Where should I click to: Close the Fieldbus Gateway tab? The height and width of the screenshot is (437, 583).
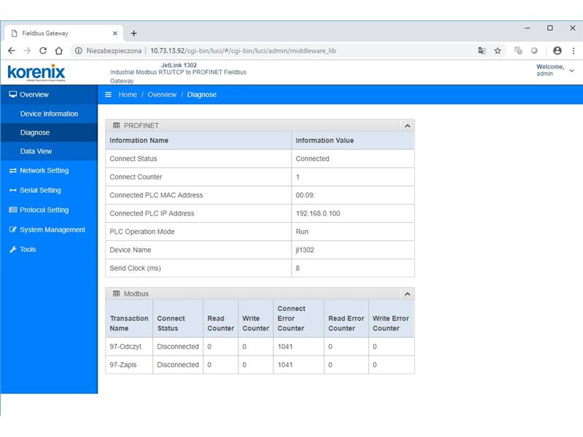[x=115, y=34]
